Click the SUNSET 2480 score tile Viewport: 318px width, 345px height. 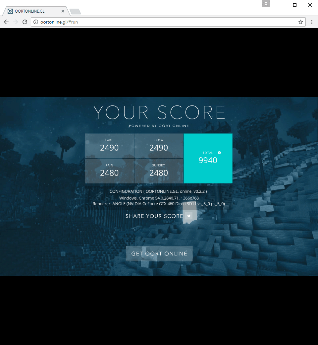click(x=159, y=171)
